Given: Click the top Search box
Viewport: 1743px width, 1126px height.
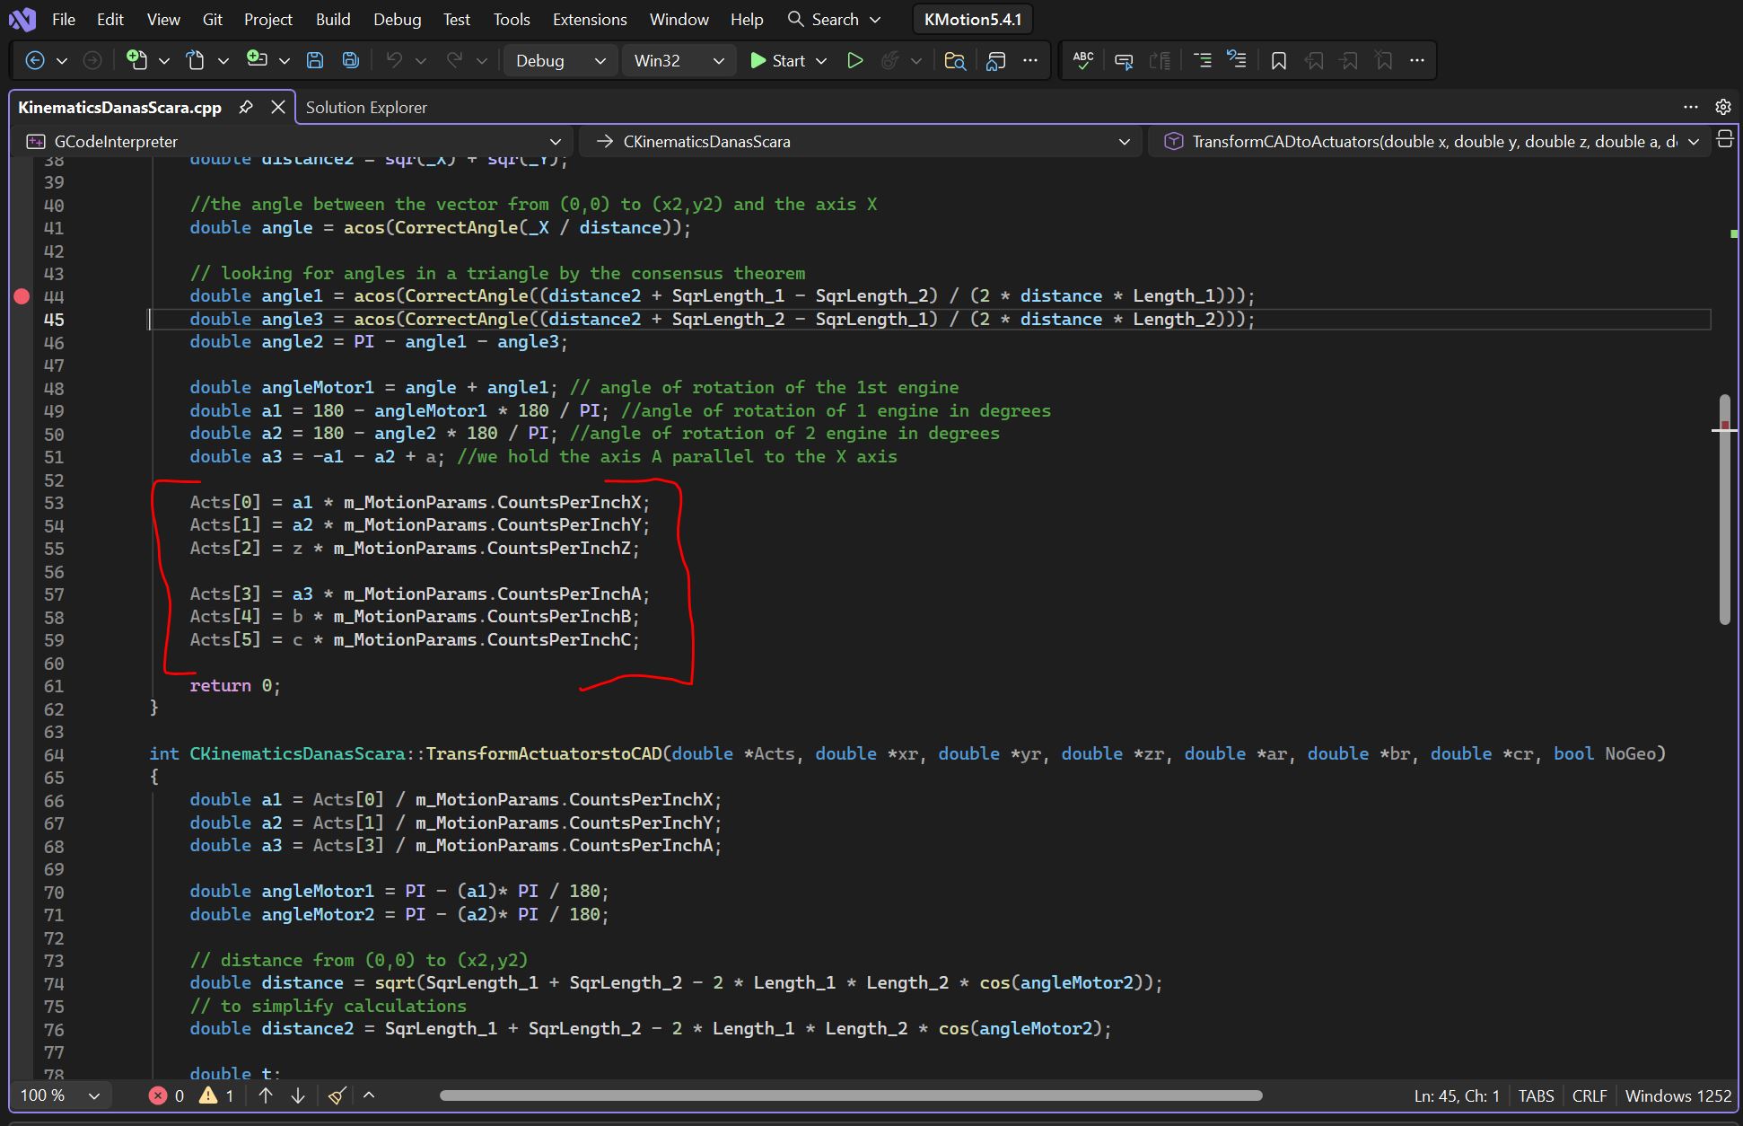Looking at the screenshot, I should coord(834,19).
